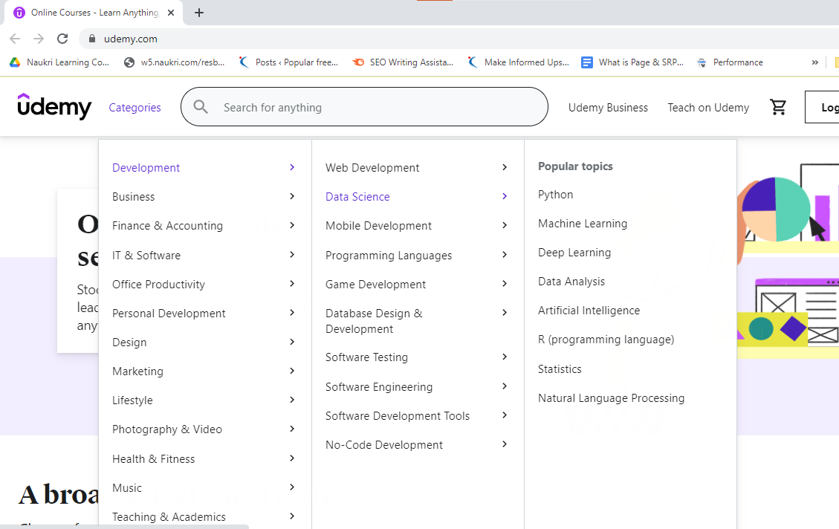
Task: Expand Design with its chevron arrow
Action: 292,341
